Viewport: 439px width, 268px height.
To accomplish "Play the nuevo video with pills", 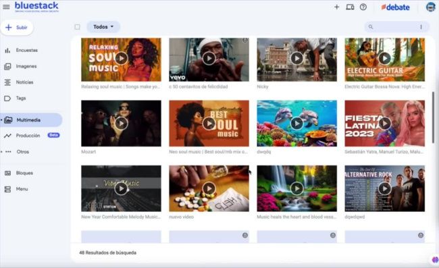I will (x=209, y=188).
